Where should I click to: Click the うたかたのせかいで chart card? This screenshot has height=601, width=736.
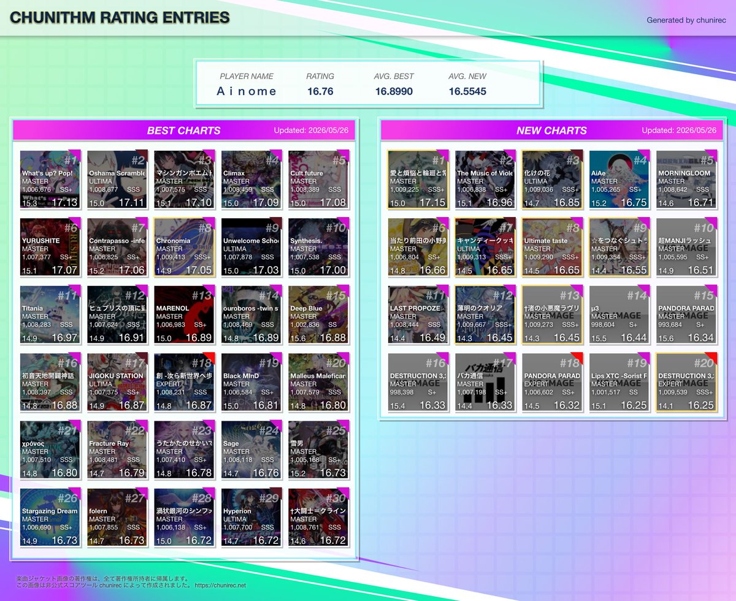pyautogui.click(x=185, y=450)
